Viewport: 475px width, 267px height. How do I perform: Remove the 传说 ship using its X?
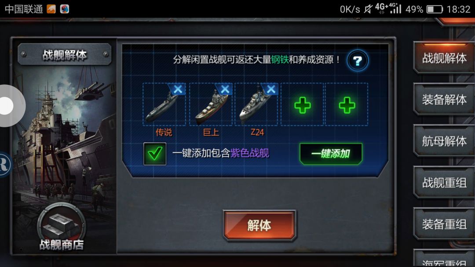click(178, 89)
